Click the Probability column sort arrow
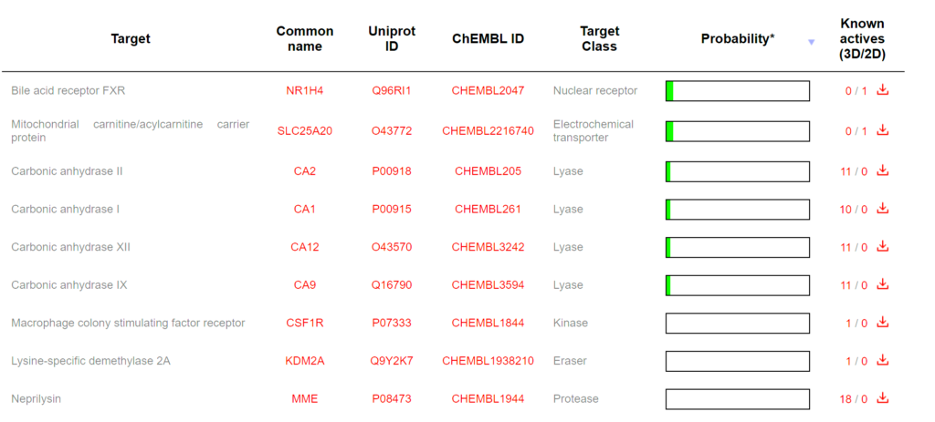935x422 pixels. [x=811, y=42]
